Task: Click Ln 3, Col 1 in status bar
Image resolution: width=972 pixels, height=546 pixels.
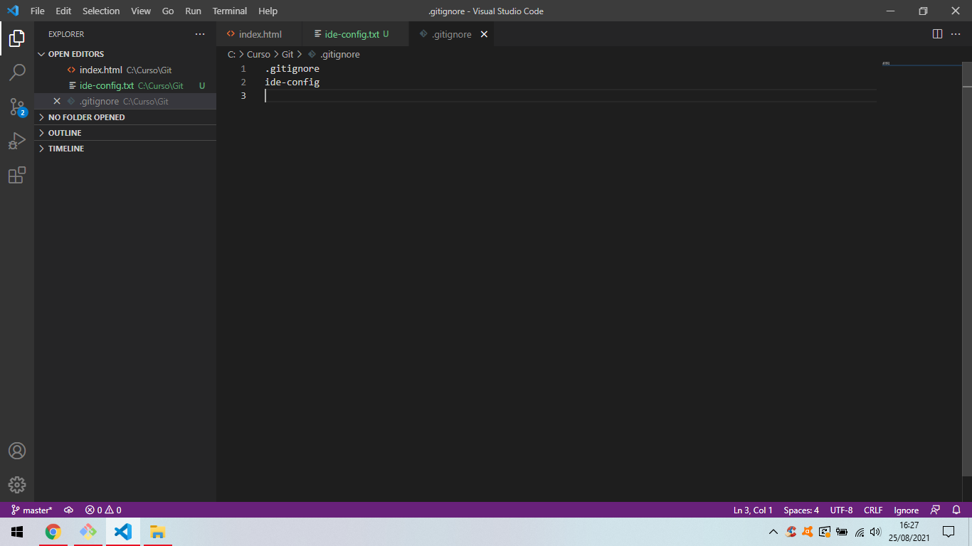Action: [753, 510]
